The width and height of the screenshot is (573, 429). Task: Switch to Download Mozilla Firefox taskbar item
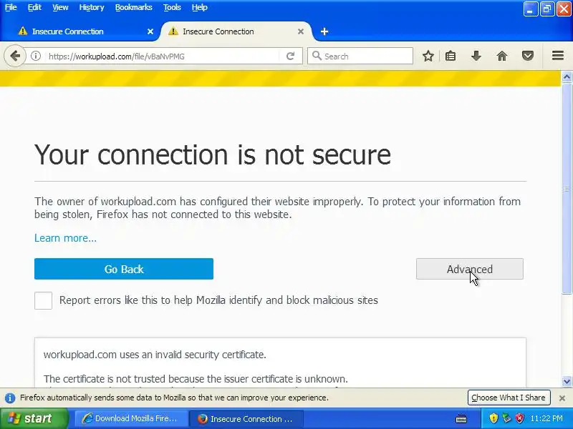132,418
